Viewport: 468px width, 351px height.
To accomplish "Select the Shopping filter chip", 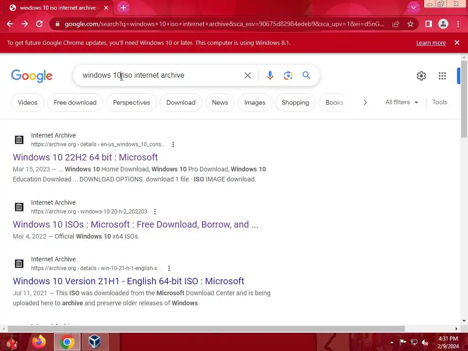I will [x=295, y=102].
